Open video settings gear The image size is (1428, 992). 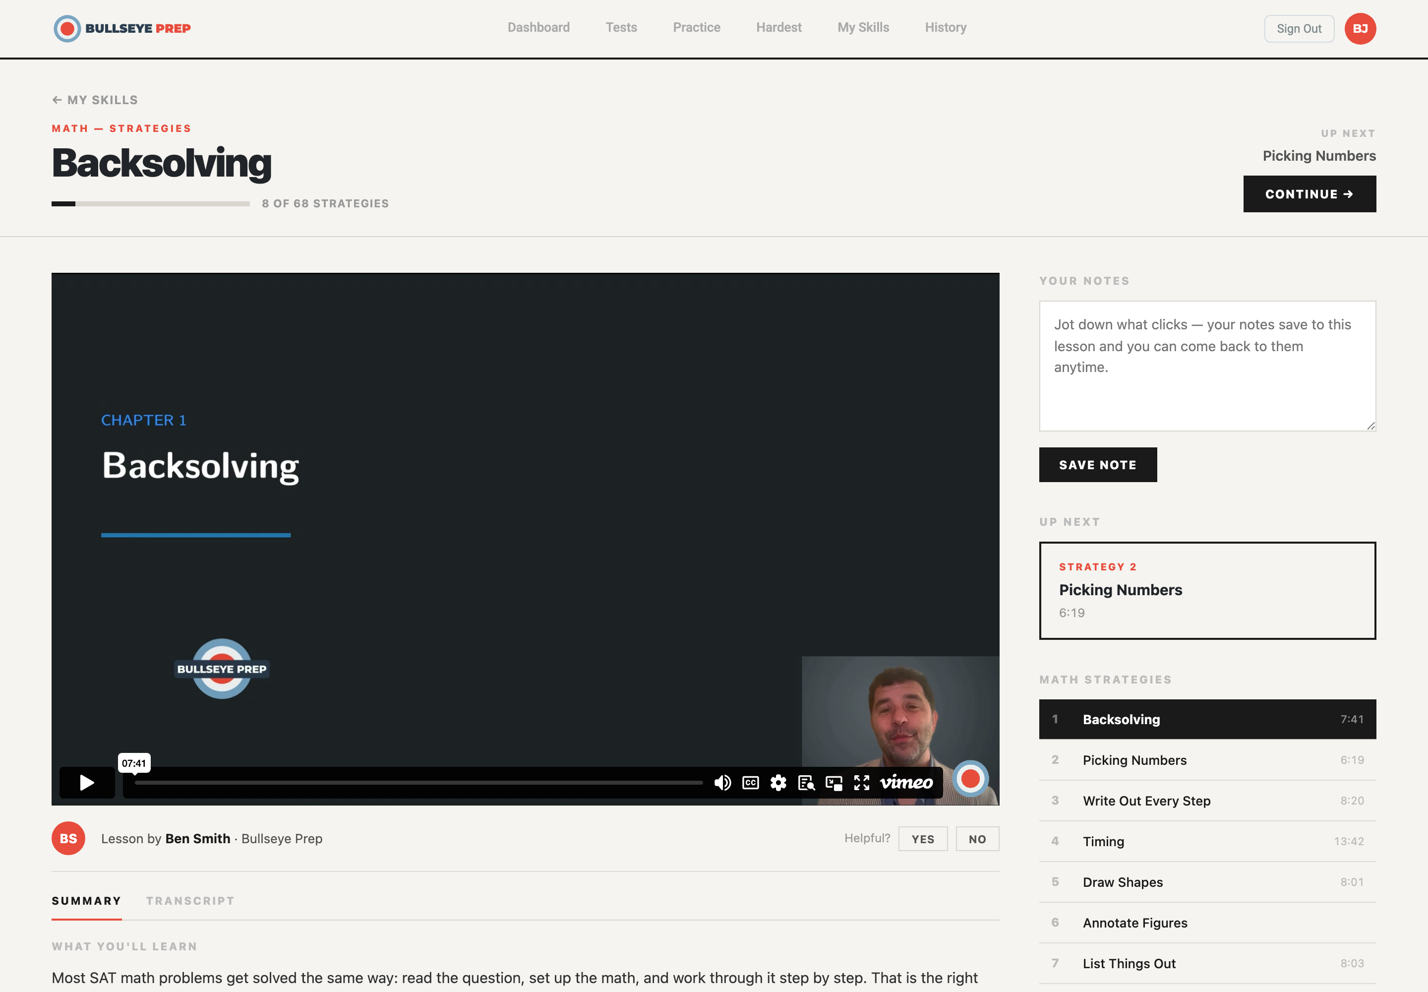coord(778,783)
